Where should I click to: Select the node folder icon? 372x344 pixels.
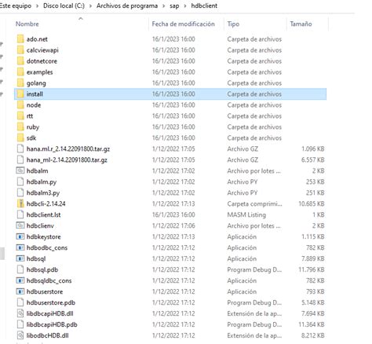coord(20,105)
